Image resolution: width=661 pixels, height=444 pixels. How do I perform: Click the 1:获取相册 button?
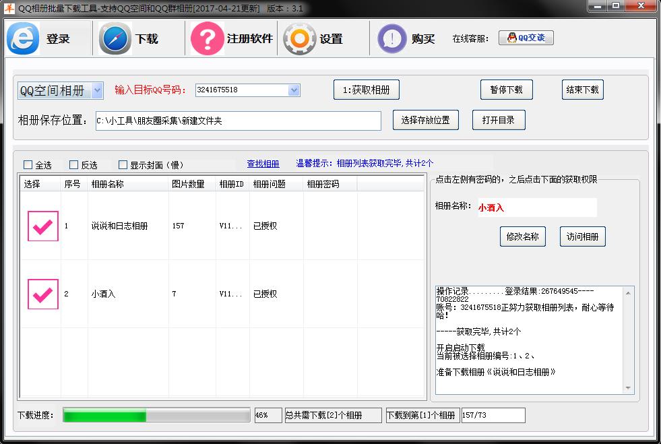click(366, 90)
